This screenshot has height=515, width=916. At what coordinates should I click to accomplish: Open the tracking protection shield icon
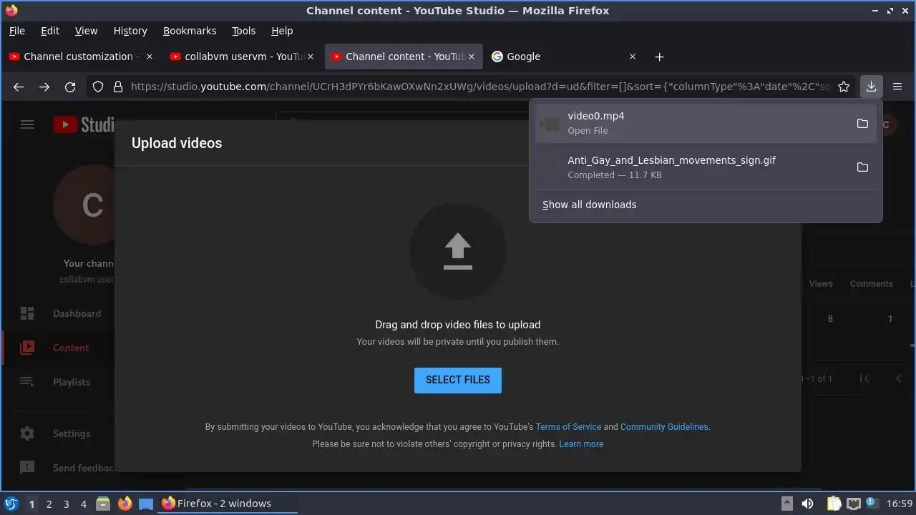(98, 87)
